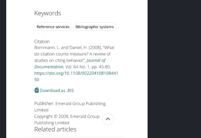Click the Related articles heading
Viewport: 201px width, 138px height.
55,129
